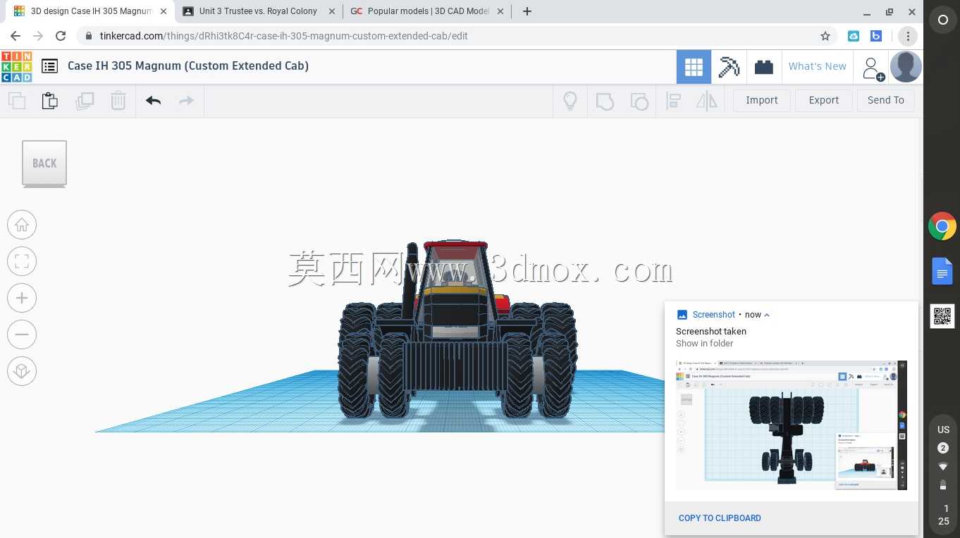Click the US keyboard input indicator
Image resolution: width=960 pixels, height=538 pixels.
coord(943,430)
